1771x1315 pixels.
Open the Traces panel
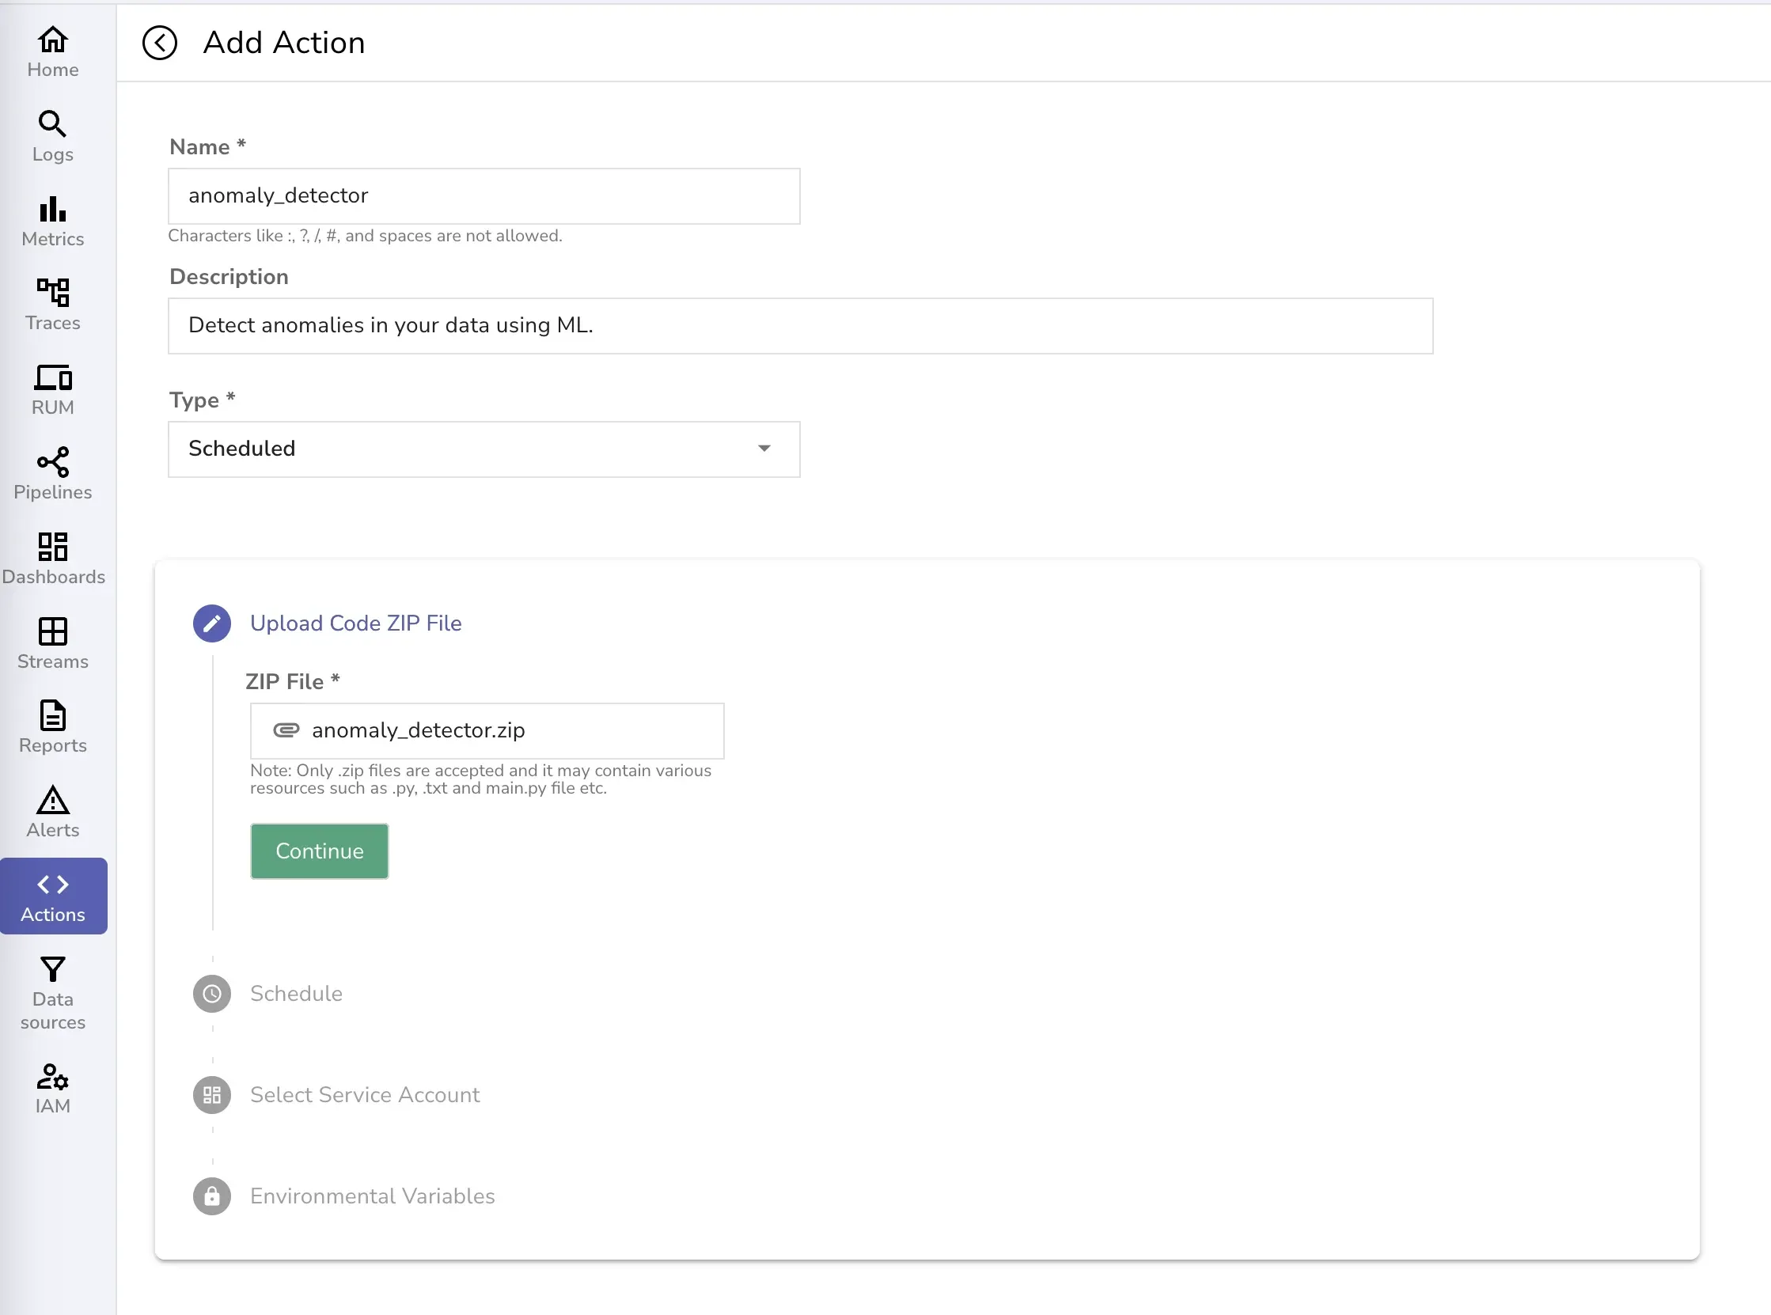click(x=51, y=304)
